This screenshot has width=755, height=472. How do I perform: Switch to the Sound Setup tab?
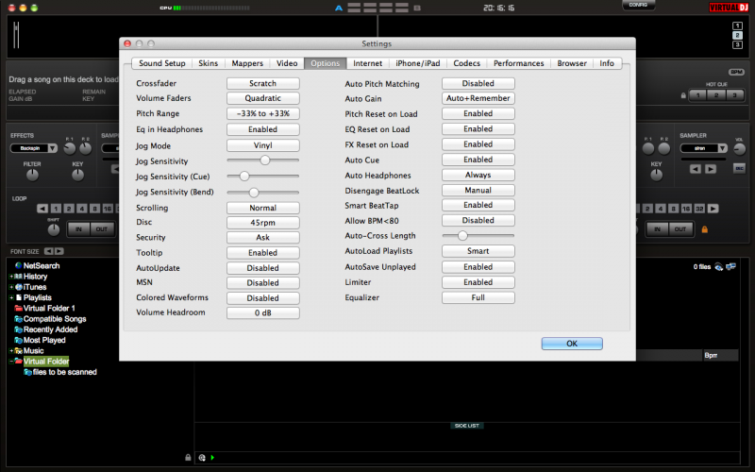[161, 63]
